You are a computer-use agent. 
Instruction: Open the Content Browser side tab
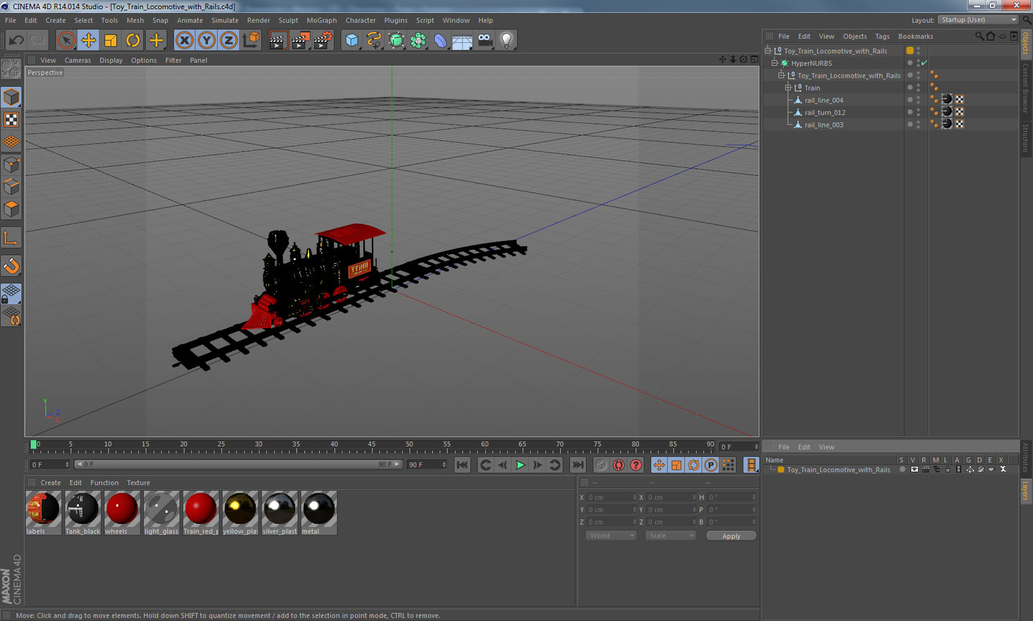[x=1026, y=87]
